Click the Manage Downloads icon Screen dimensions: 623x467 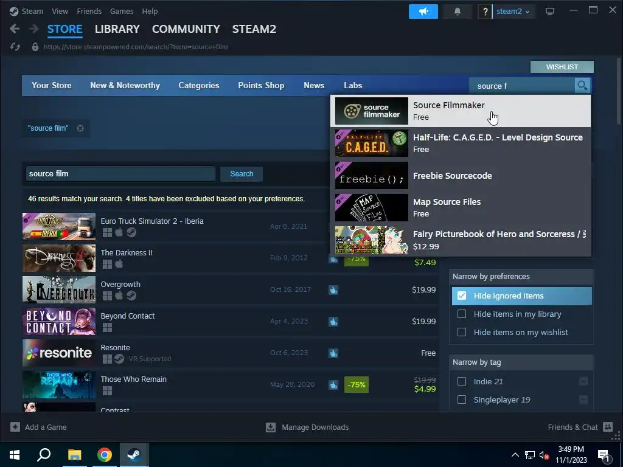pos(271,427)
